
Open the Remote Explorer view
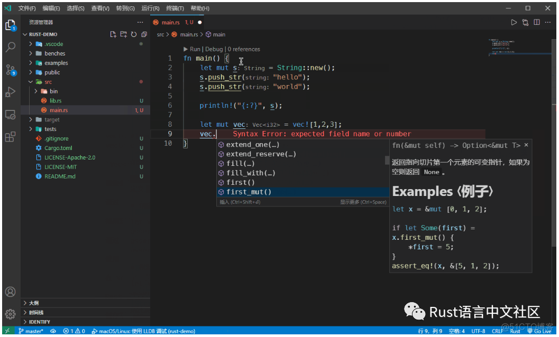[11, 115]
